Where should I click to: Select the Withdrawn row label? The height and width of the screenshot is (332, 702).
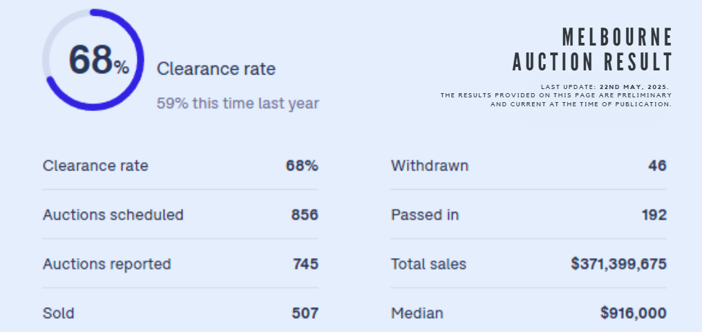point(430,166)
